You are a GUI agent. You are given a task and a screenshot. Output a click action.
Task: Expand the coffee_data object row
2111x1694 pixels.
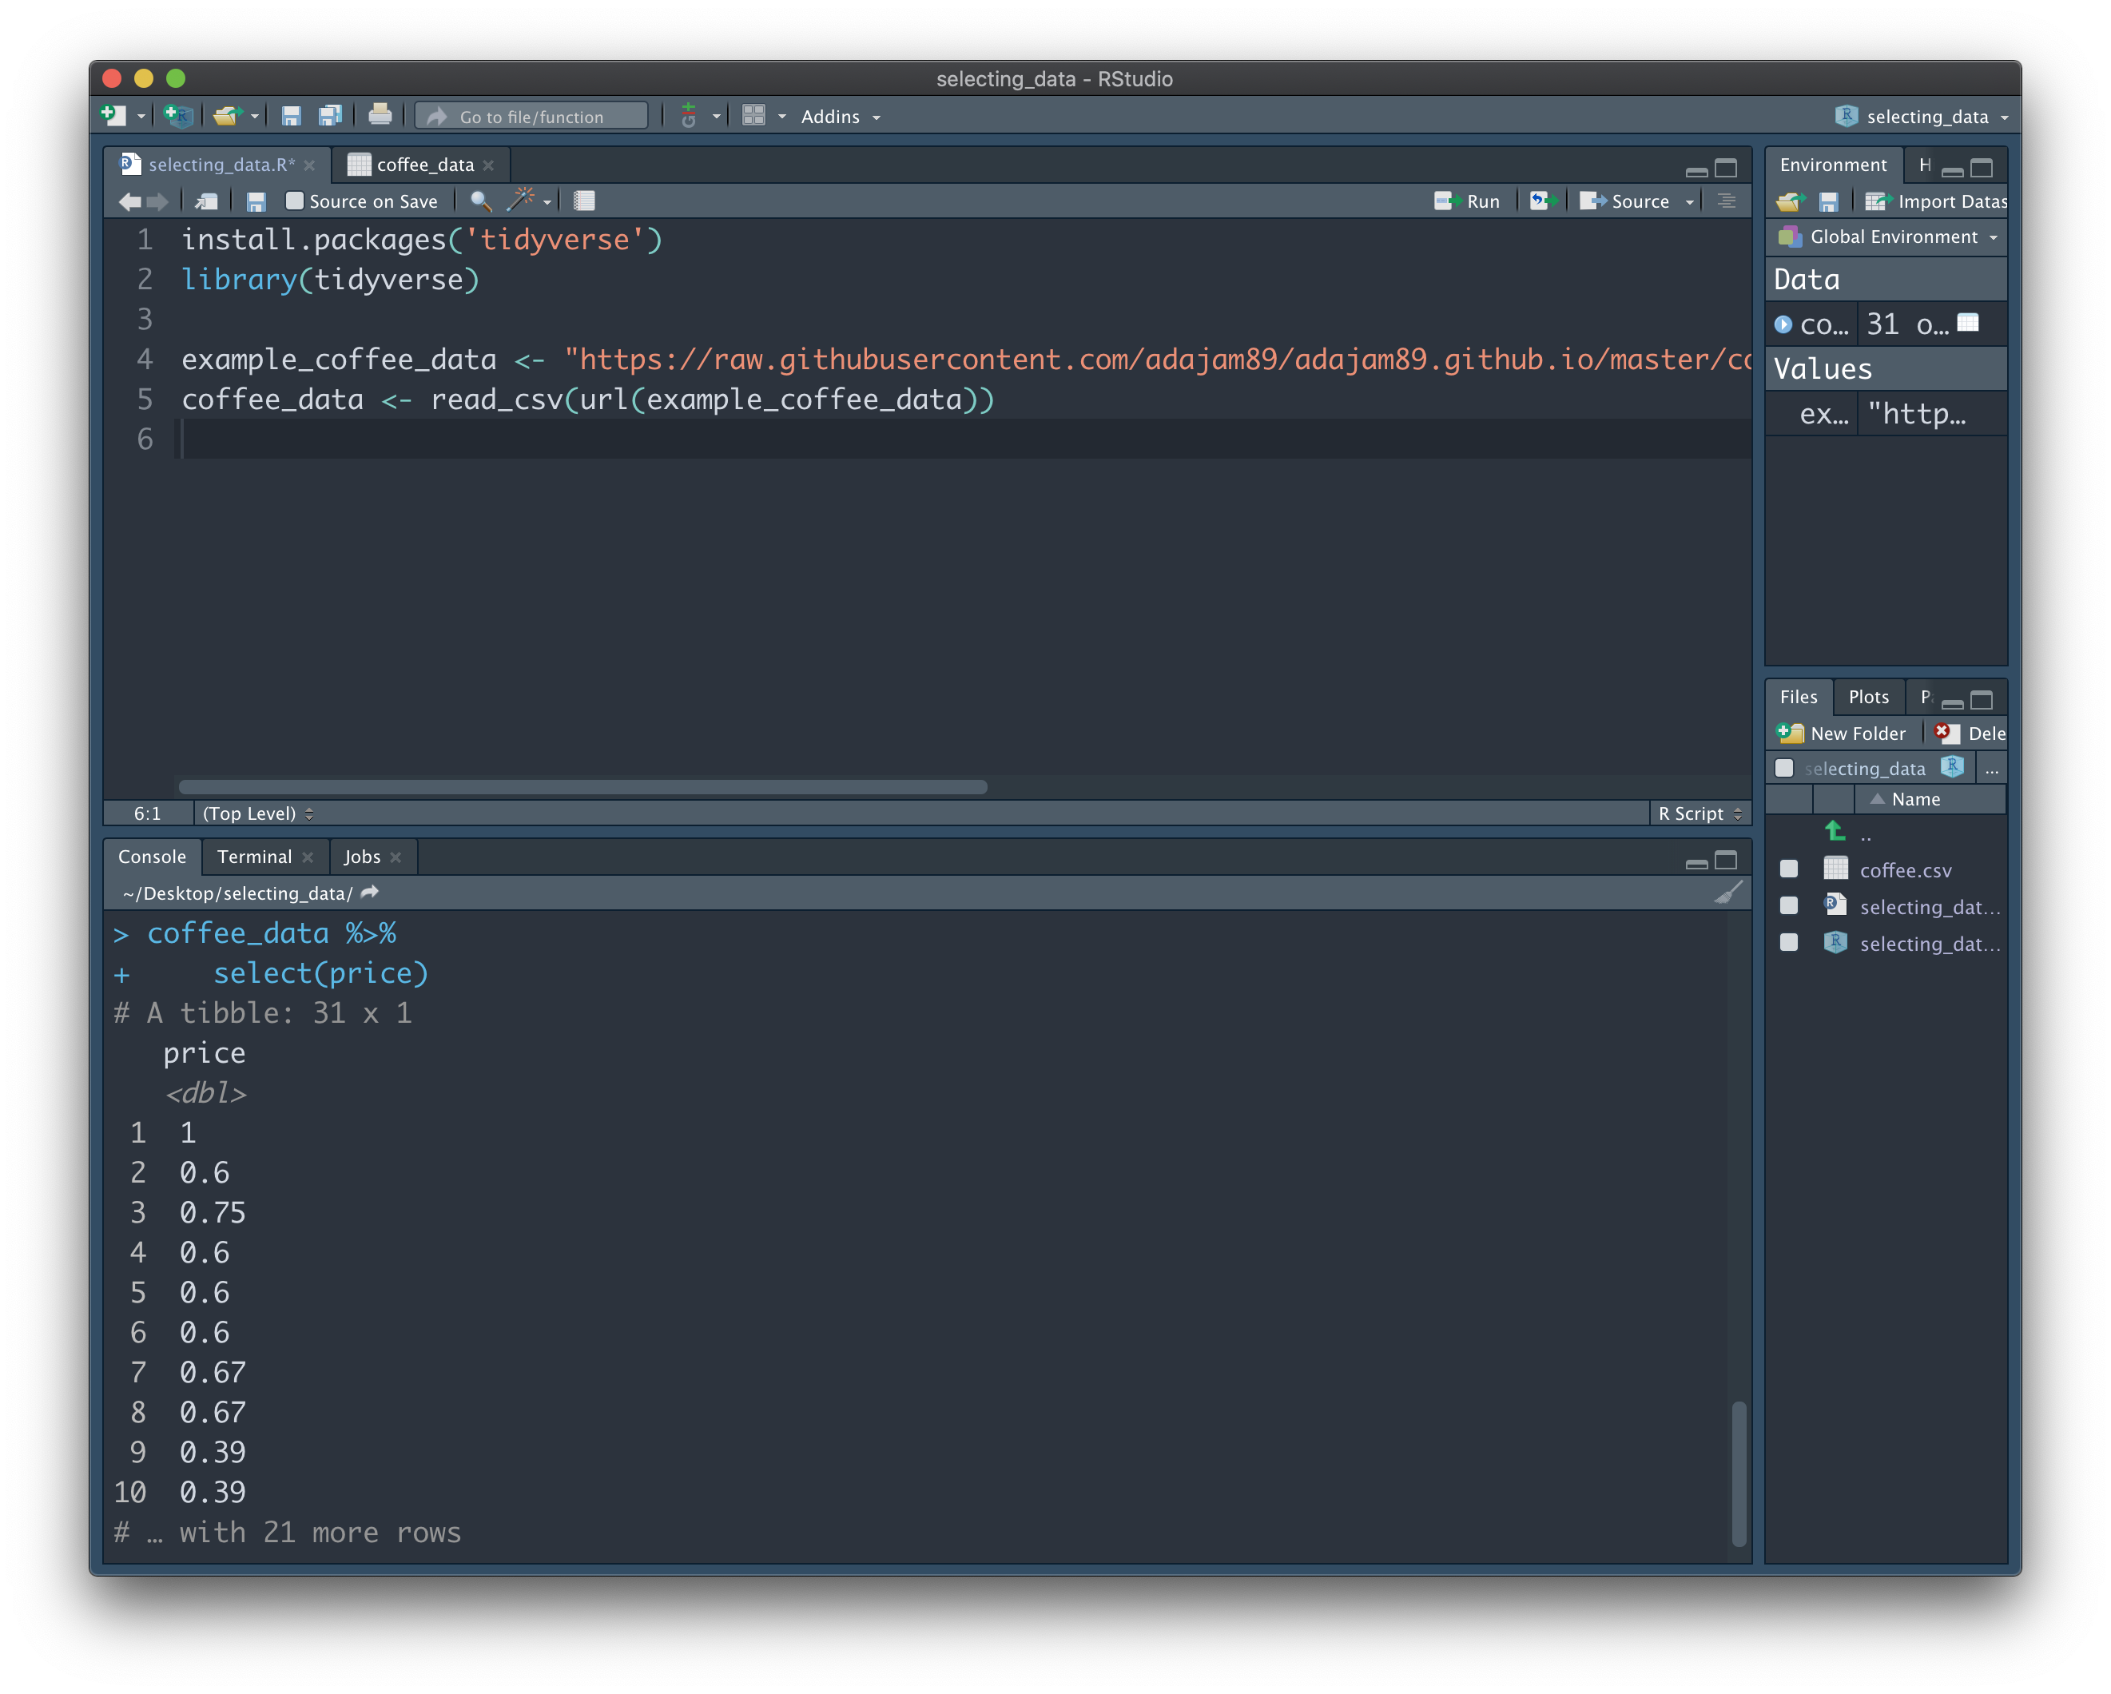pos(1783,324)
